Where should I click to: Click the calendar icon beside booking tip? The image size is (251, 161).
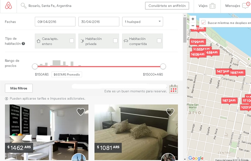(x=174, y=89)
